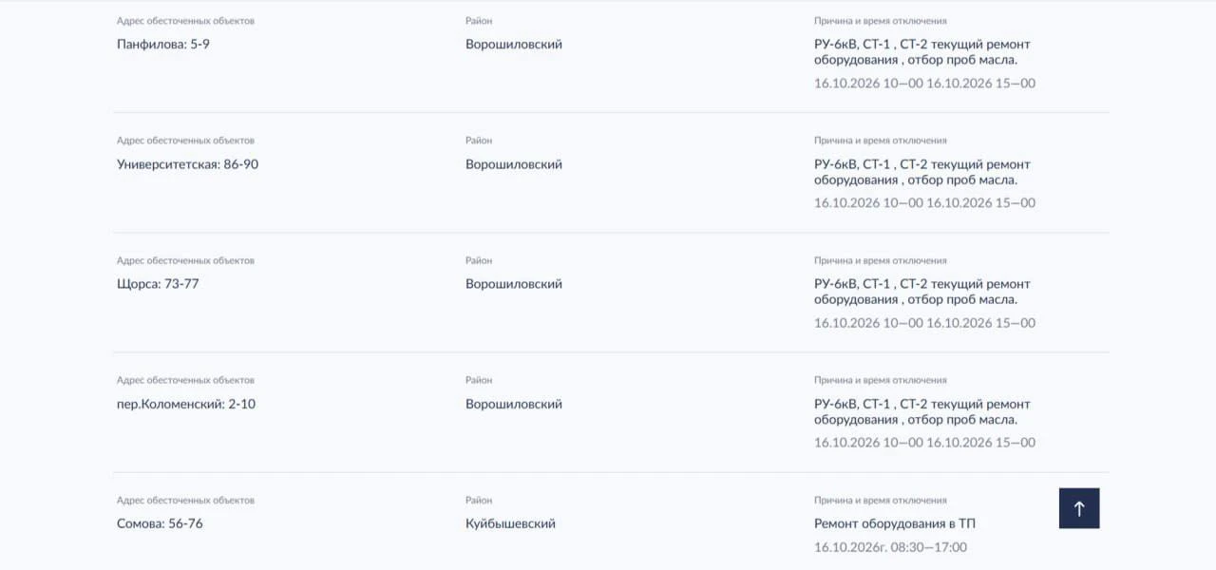This screenshot has height=570, width=1216.
Task: Click Ворошиловский district in Университетская row
Action: click(514, 164)
